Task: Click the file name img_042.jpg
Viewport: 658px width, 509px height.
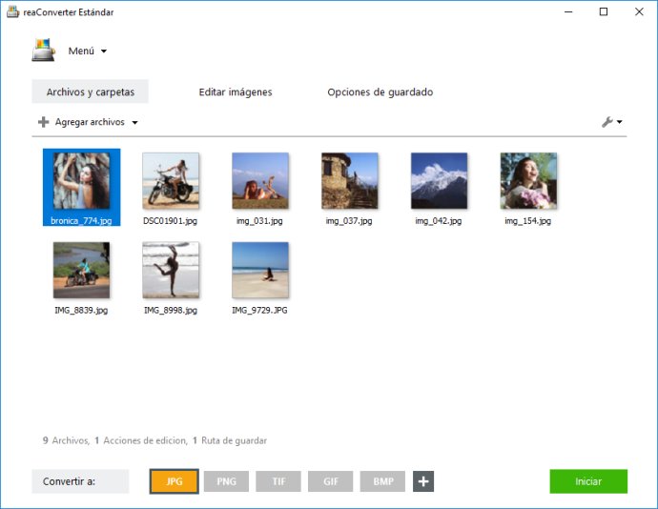Action: point(439,221)
